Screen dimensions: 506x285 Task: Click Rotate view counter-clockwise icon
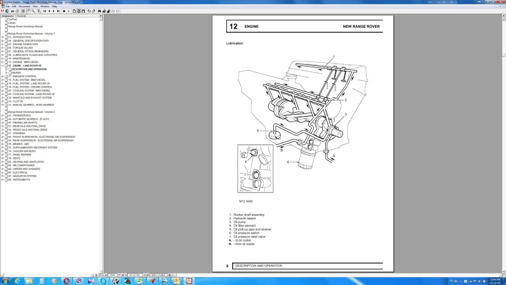point(89,11)
